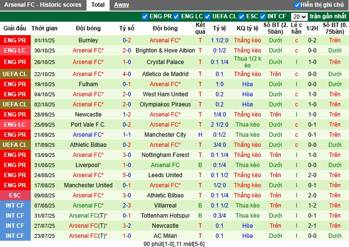This screenshot has height=247, width=349.
Task: Click the Liverpool team name
Action: pos(88,165)
